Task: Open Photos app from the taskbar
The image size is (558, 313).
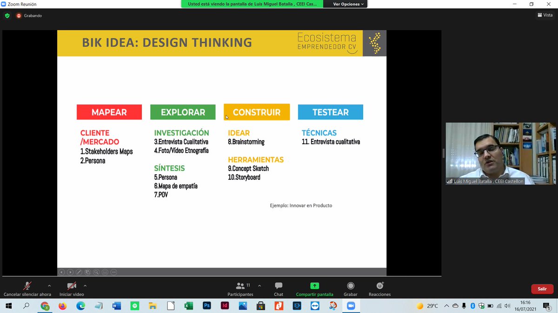Action: [x=243, y=306]
